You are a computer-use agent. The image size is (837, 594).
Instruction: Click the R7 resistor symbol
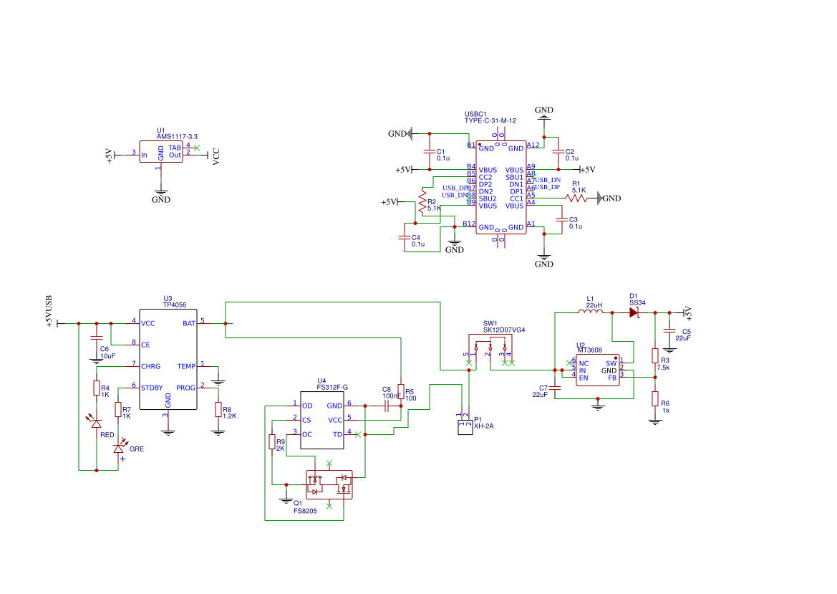[119, 410]
